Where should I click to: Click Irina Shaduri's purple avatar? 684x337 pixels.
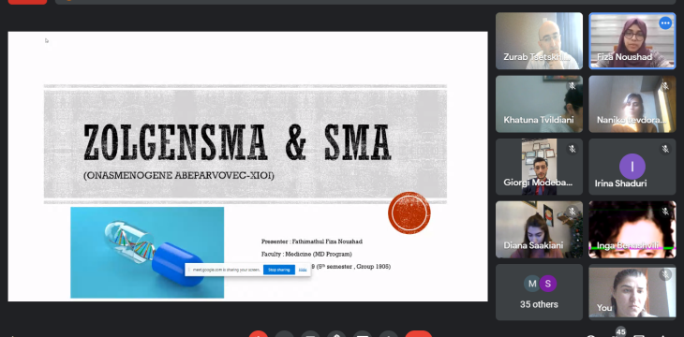(632, 166)
